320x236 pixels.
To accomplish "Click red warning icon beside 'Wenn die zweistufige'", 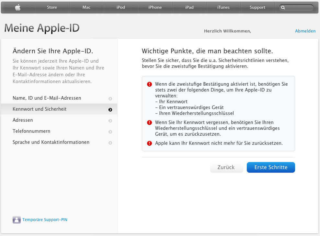I will click(x=149, y=84).
